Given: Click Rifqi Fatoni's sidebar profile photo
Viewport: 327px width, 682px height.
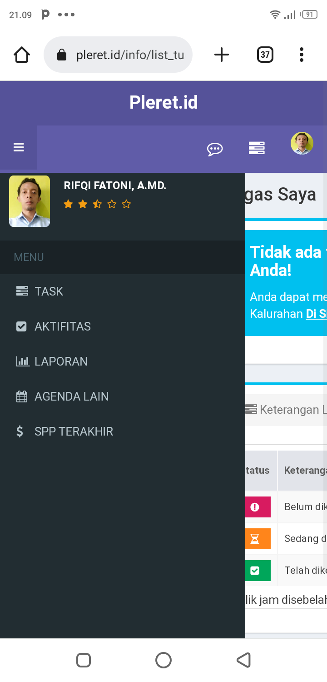Looking at the screenshot, I should [30, 201].
